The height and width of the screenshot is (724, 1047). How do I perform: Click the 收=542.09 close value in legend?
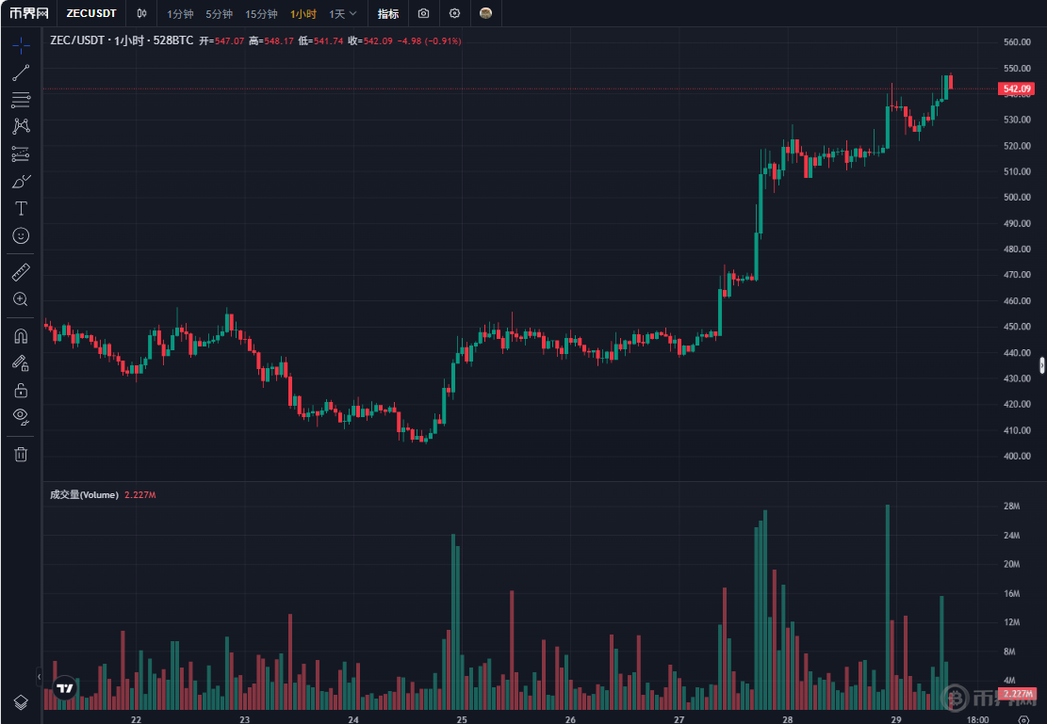(x=370, y=41)
